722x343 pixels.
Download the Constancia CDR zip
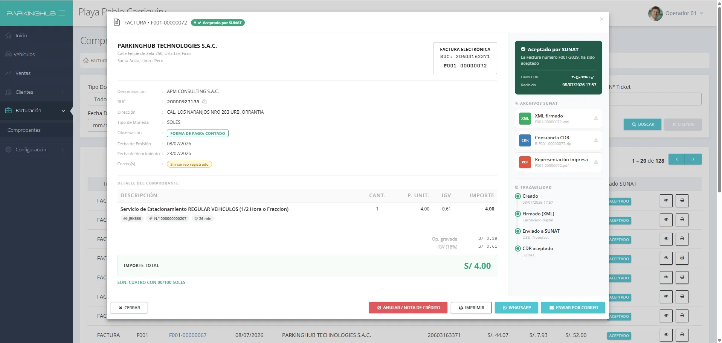[x=596, y=140]
